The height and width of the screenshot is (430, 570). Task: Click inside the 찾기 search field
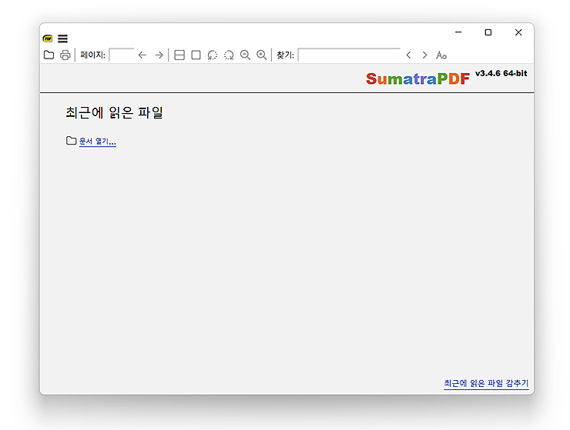(349, 55)
